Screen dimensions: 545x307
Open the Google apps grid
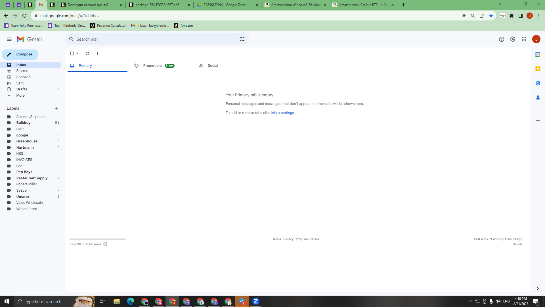coord(524,39)
